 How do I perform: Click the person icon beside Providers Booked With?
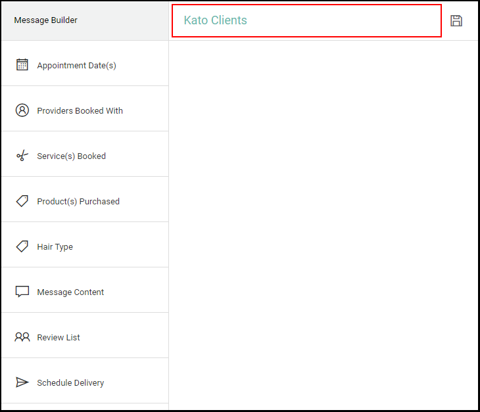click(x=22, y=110)
